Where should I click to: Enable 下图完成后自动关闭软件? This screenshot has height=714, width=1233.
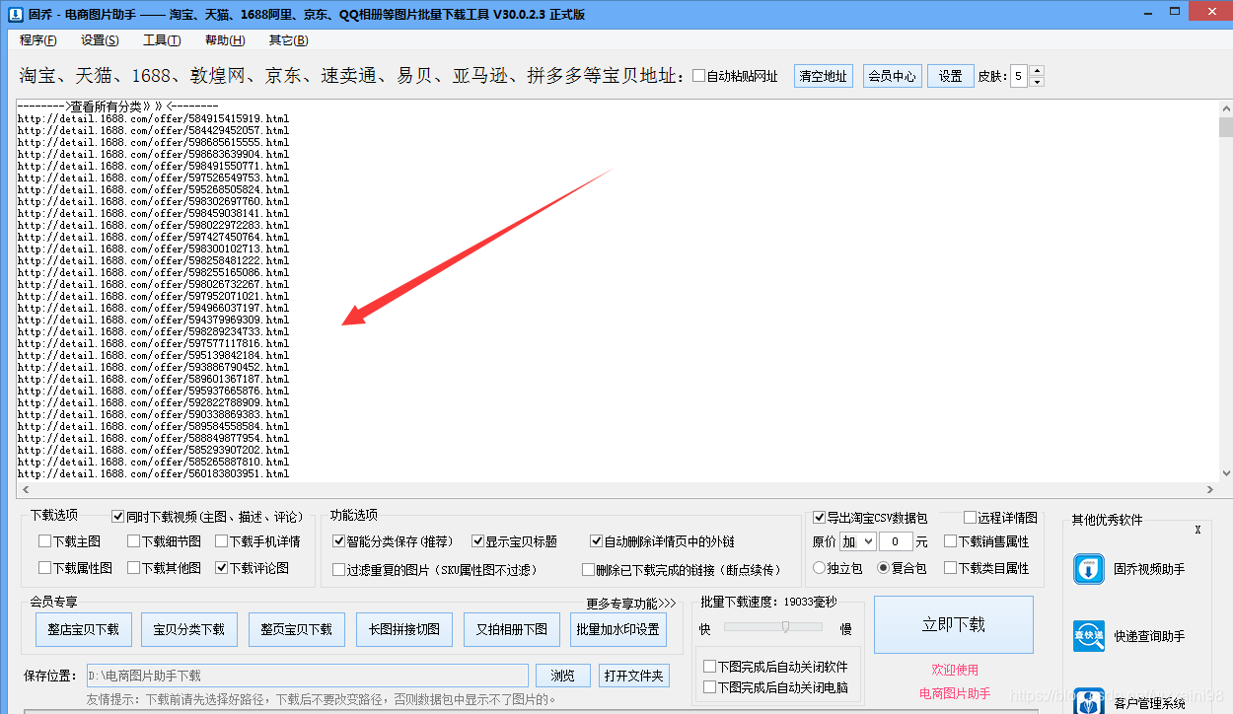710,668
